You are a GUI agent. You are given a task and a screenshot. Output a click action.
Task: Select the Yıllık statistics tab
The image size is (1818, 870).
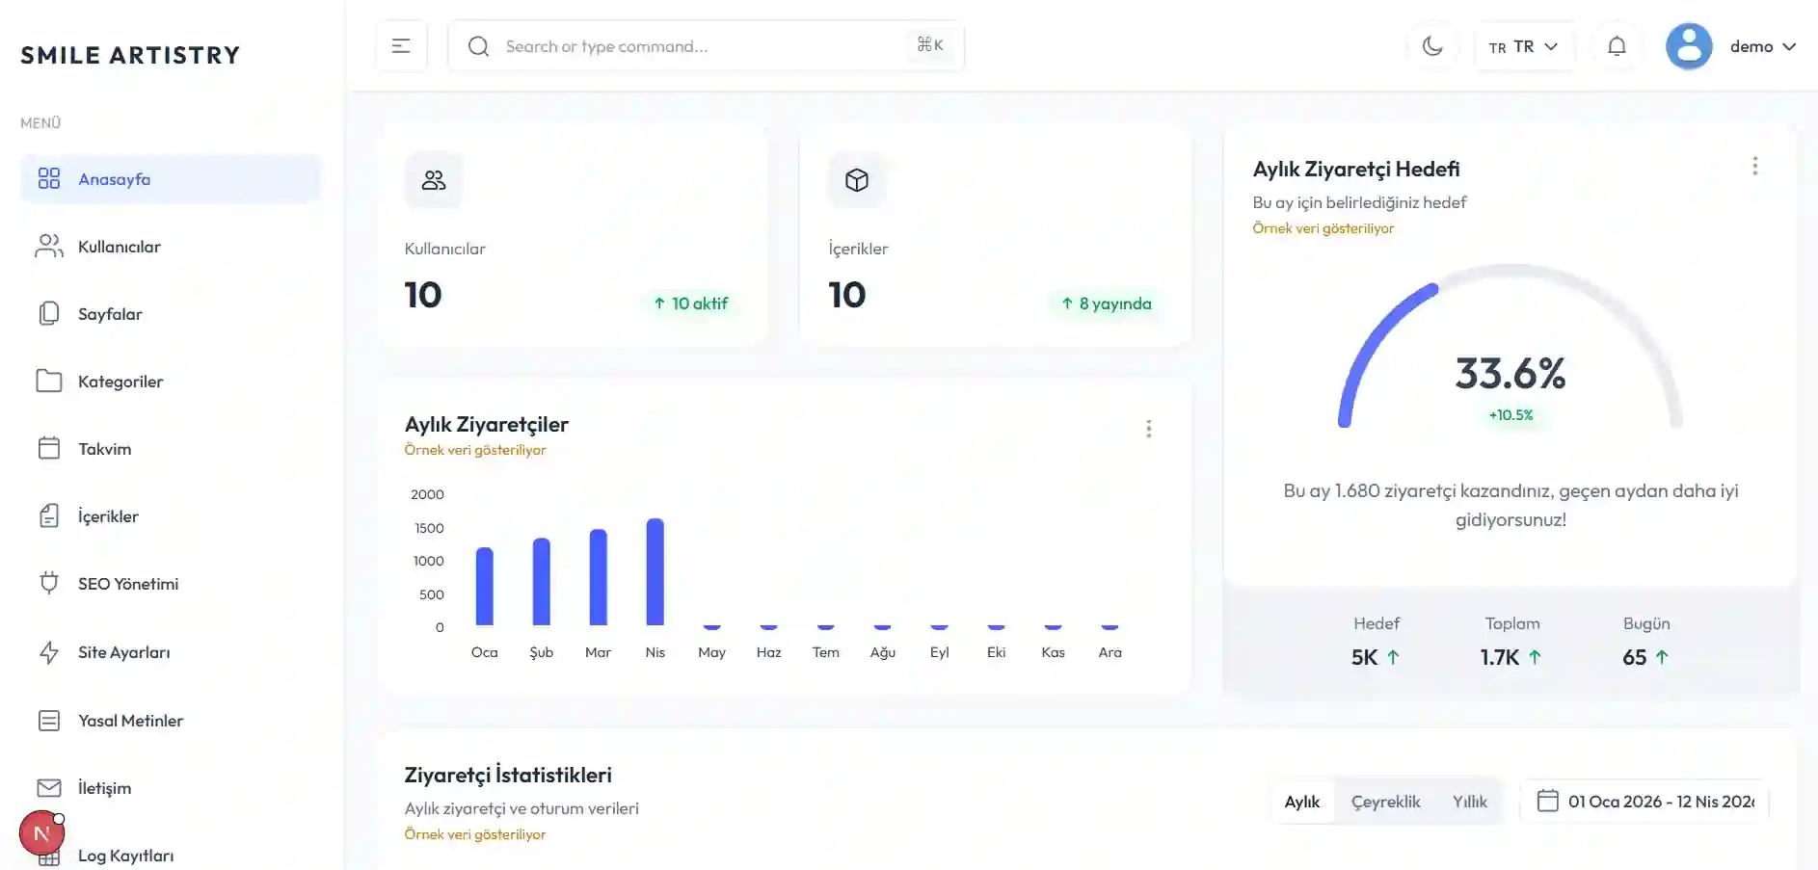(1468, 801)
